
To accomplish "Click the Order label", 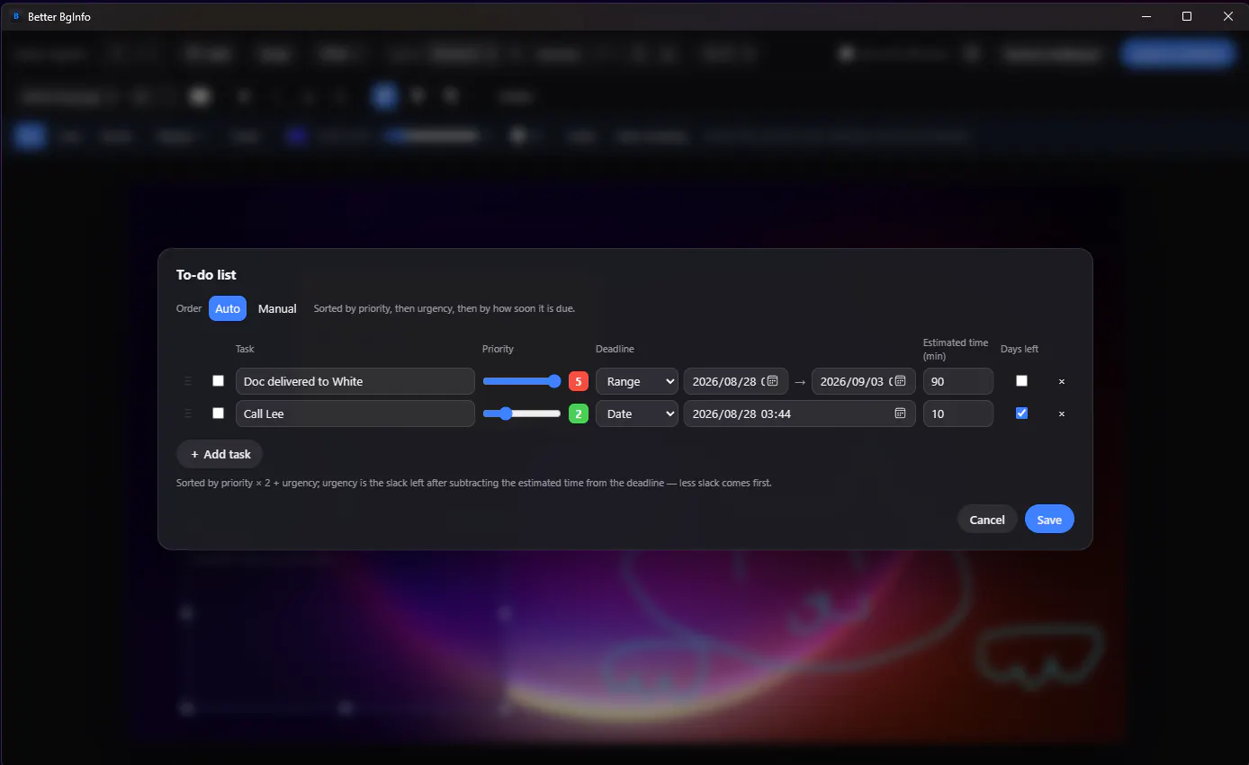I will 189,308.
